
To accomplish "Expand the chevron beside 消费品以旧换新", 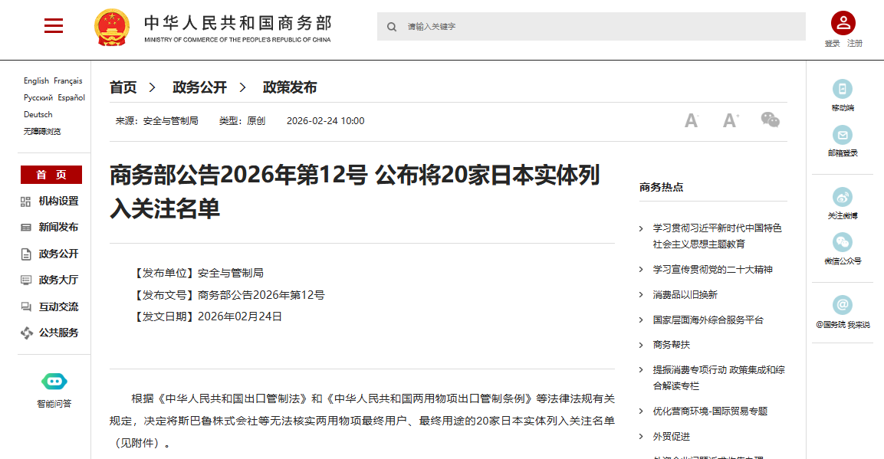I will pos(641,294).
